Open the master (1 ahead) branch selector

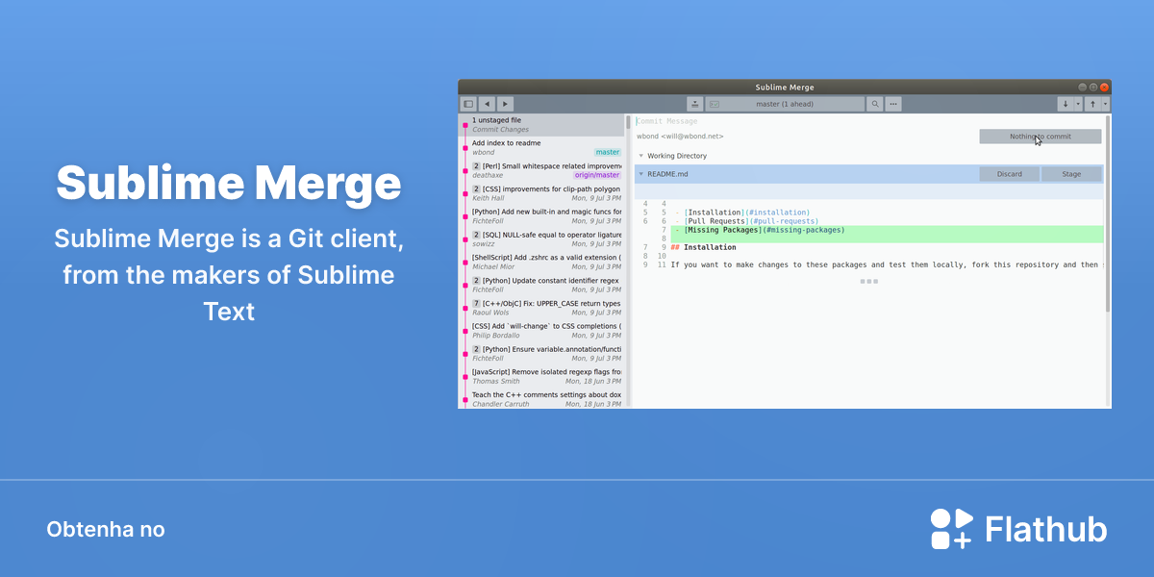click(785, 104)
